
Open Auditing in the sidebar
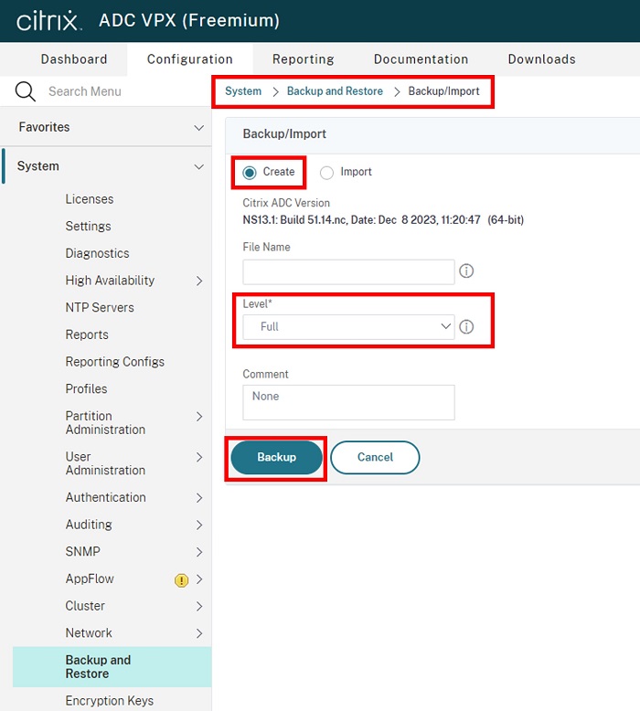pyautogui.click(x=89, y=525)
